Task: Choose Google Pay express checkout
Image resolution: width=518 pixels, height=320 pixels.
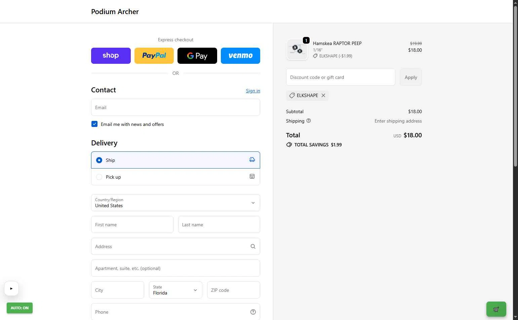Action: click(x=197, y=56)
